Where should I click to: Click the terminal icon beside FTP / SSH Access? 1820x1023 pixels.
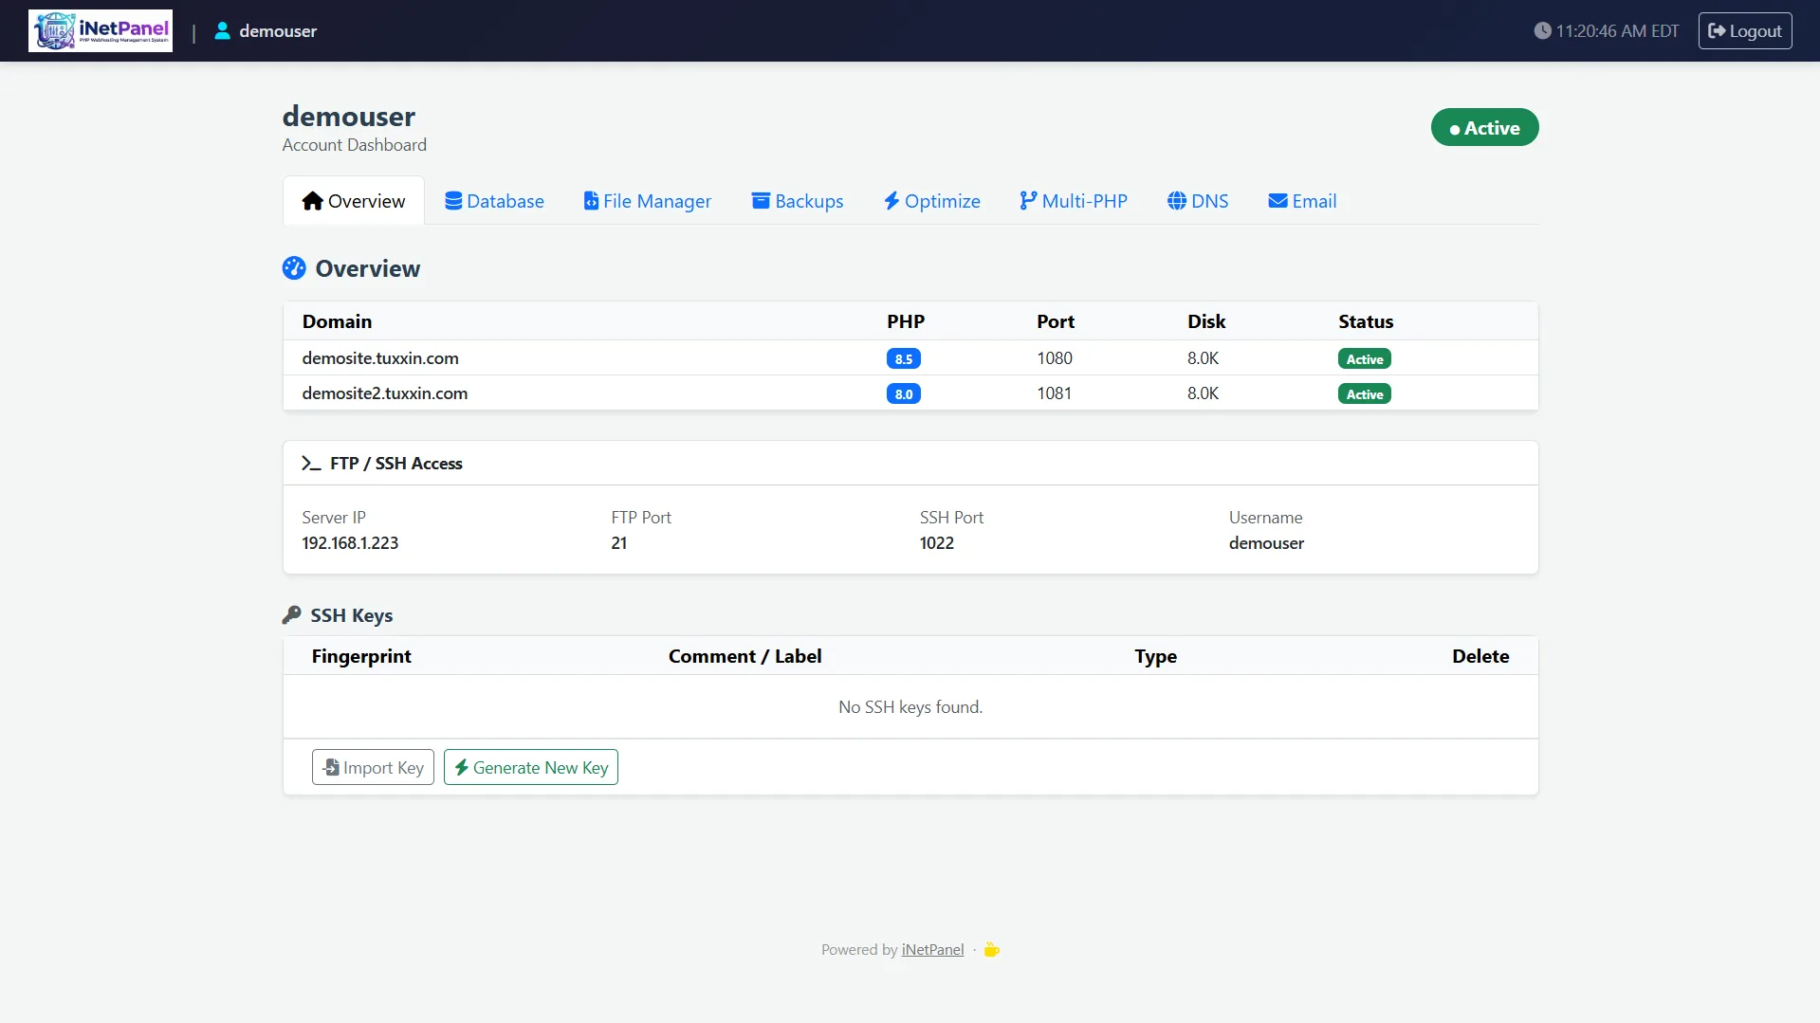310,464
